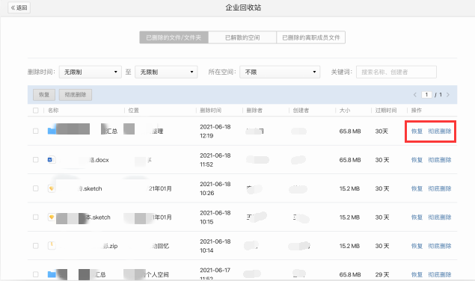Click folder icon in 2021-06-17 row

click(x=52, y=274)
